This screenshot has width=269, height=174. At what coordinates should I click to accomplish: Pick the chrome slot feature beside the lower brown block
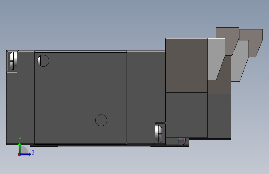point(159,134)
